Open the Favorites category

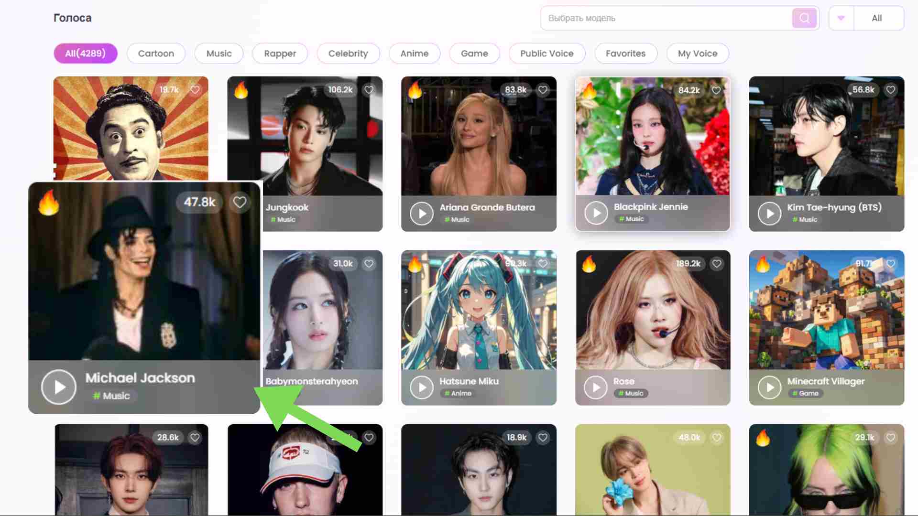click(x=625, y=54)
